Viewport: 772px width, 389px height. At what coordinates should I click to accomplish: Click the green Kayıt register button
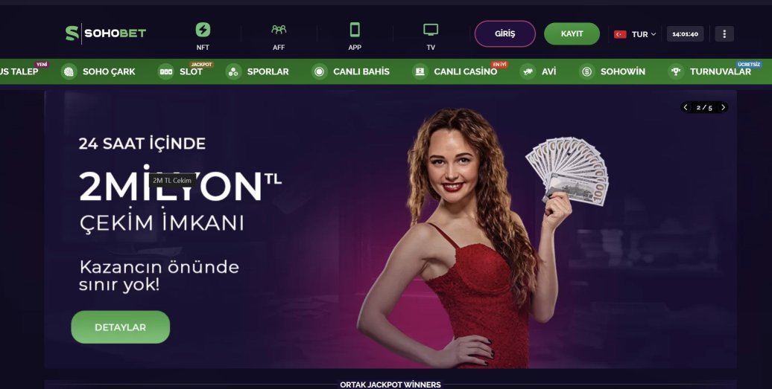[572, 34]
